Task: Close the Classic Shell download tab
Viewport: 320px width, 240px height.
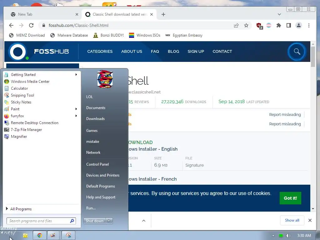Action: 152,14
